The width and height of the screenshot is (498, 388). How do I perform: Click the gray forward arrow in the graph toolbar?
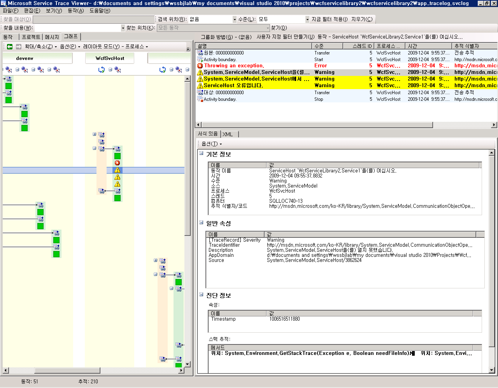pyautogui.click(x=18, y=46)
